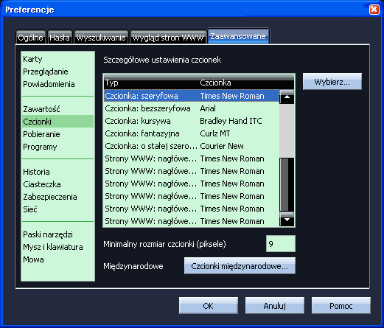The height and width of the screenshot is (328, 384).
Task: Click the Wybierz... button
Action: [332, 82]
